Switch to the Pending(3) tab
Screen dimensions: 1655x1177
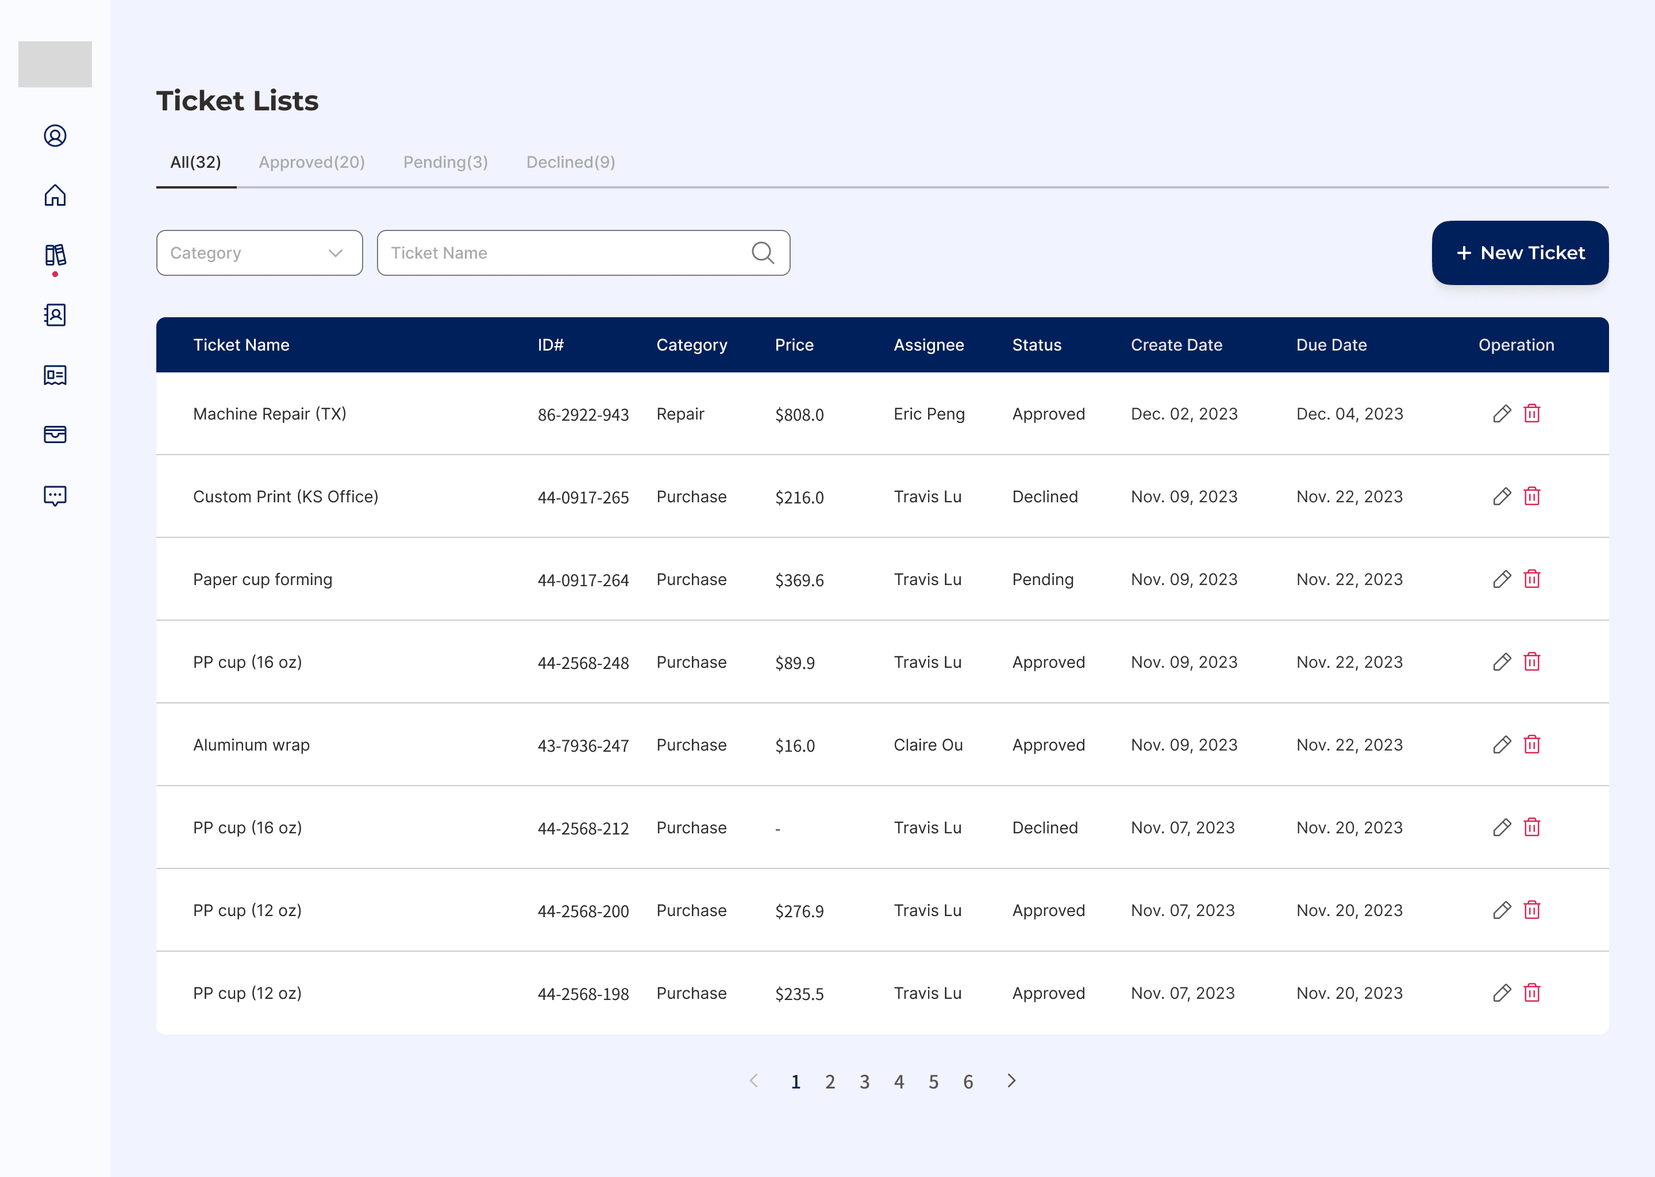445,162
